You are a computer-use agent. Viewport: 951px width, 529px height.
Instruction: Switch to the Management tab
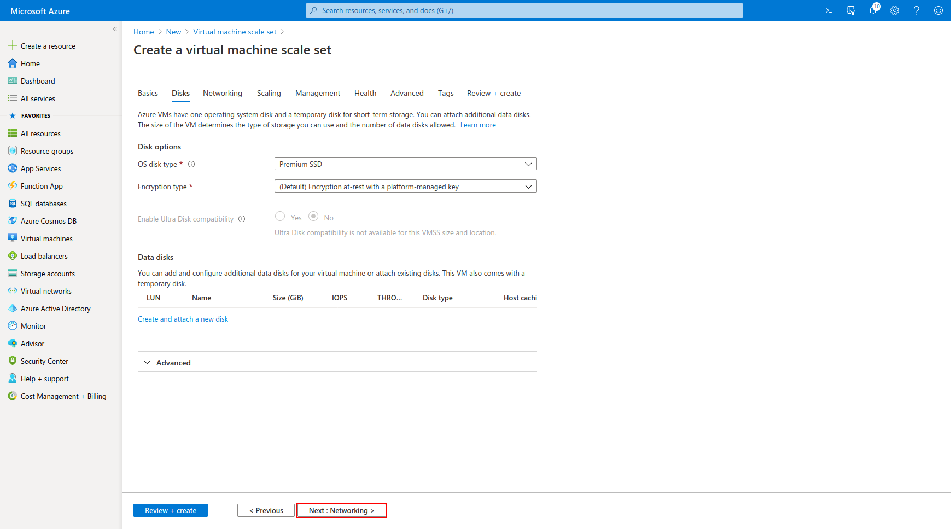click(x=318, y=94)
